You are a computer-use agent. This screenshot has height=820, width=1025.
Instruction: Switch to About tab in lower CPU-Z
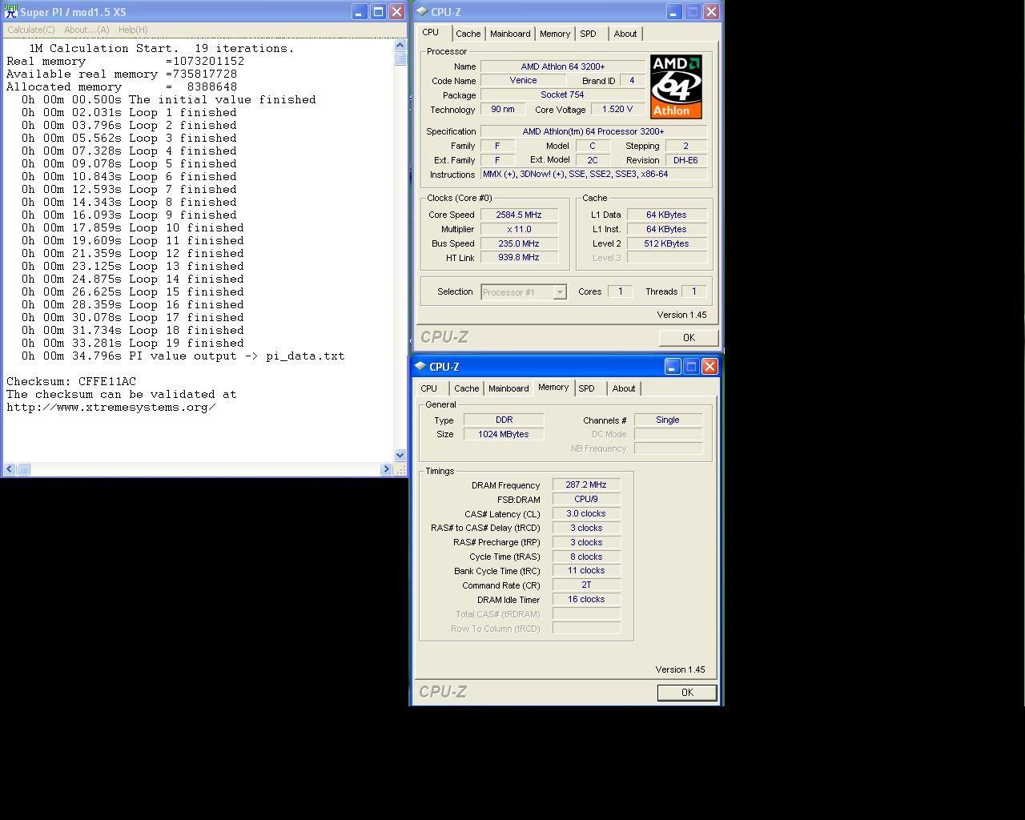[x=624, y=388]
